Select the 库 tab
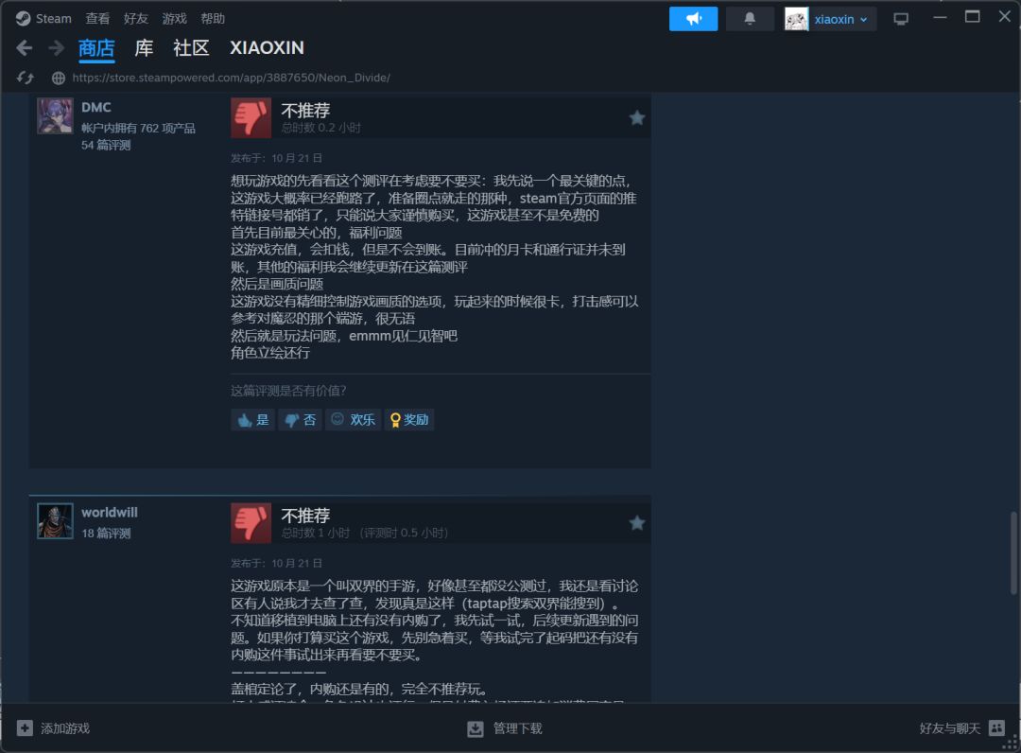The width and height of the screenshot is (1021, 753). 144,48
